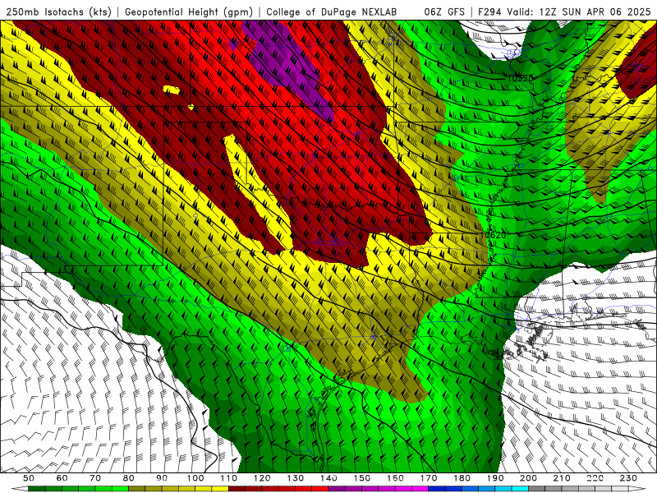Click the 180 value on the legend
This screenshot has height=493, width=657.
click(462, 478)
